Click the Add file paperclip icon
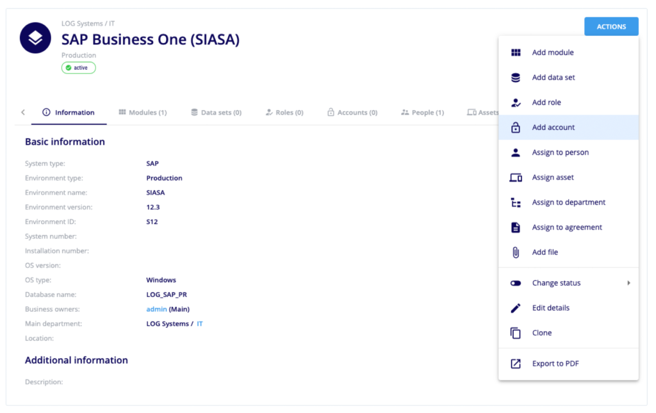The image size is (656, 413). point(516,252)
